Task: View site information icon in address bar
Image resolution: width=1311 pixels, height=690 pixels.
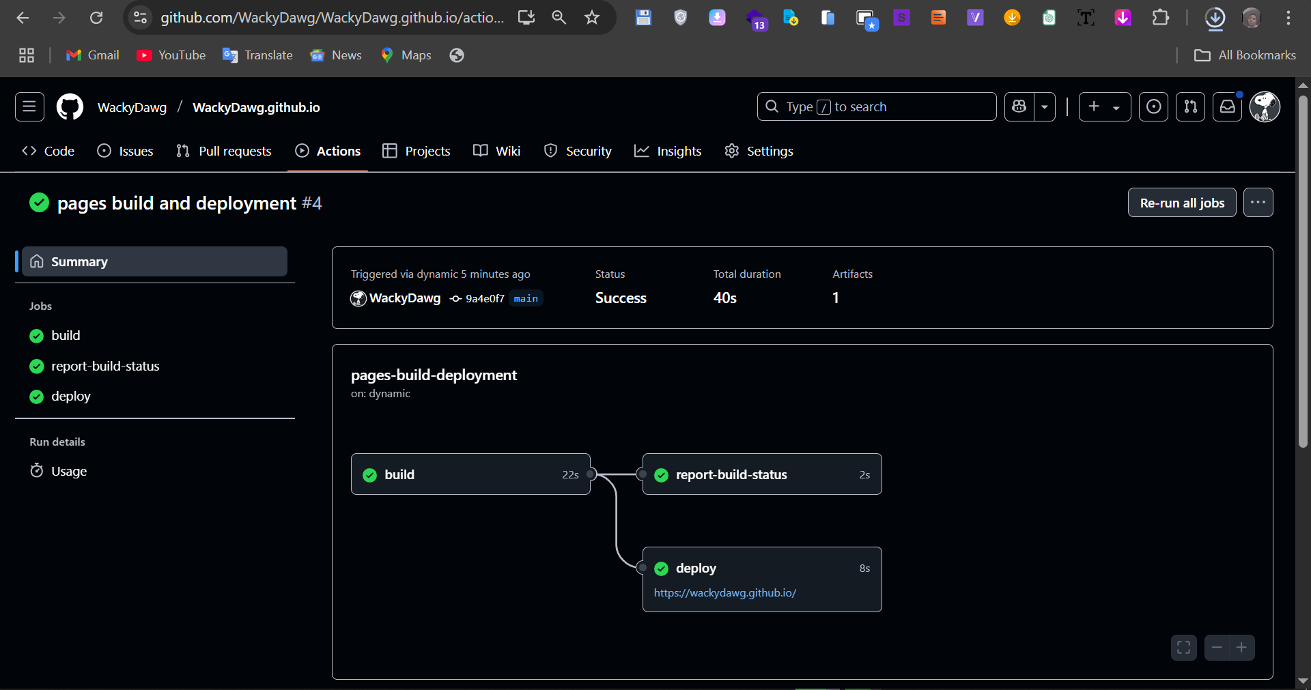Action: [140, 18]
